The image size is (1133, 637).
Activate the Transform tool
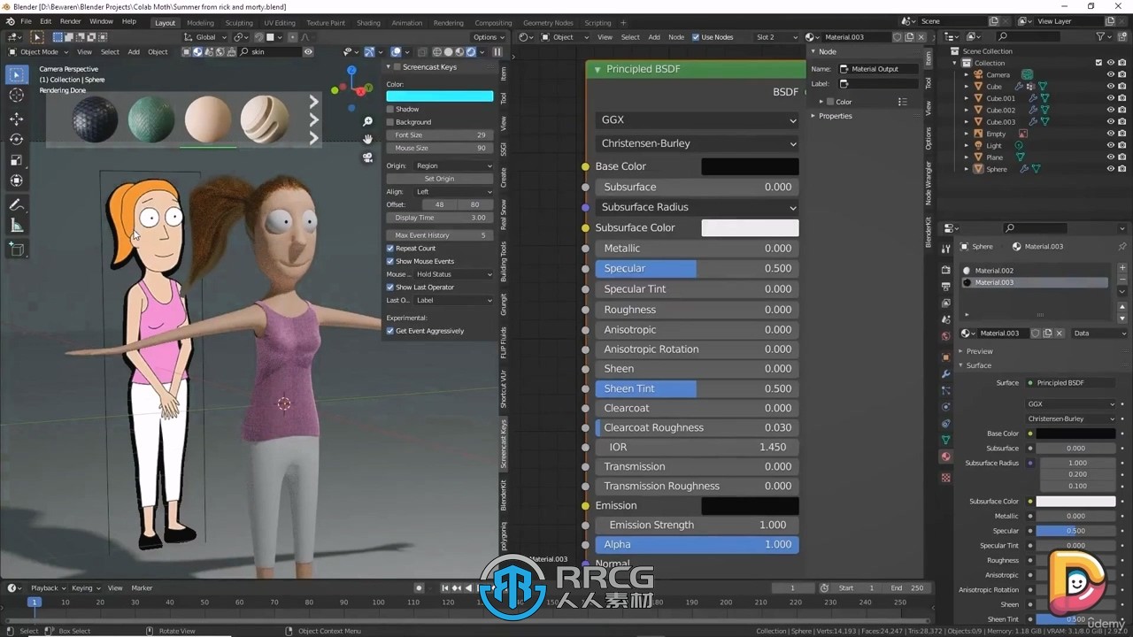tap(17, 180)
